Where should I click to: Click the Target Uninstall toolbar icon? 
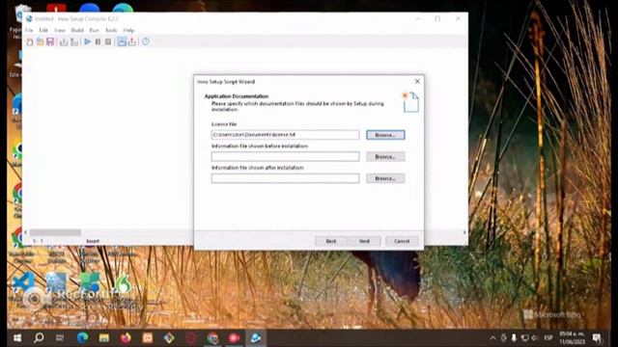pos(132,41)
